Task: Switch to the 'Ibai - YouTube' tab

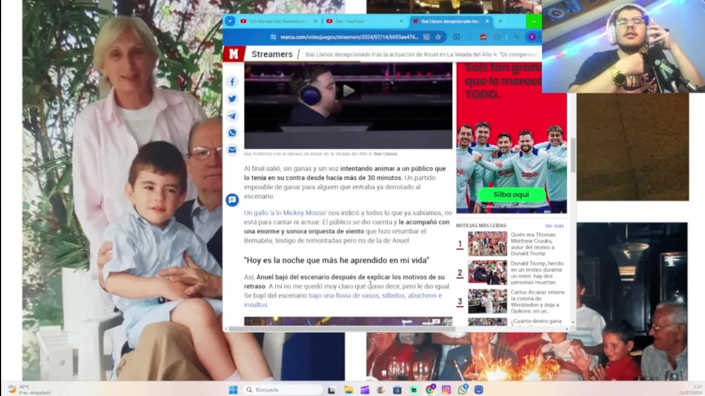Action: [x=364, y=21]
